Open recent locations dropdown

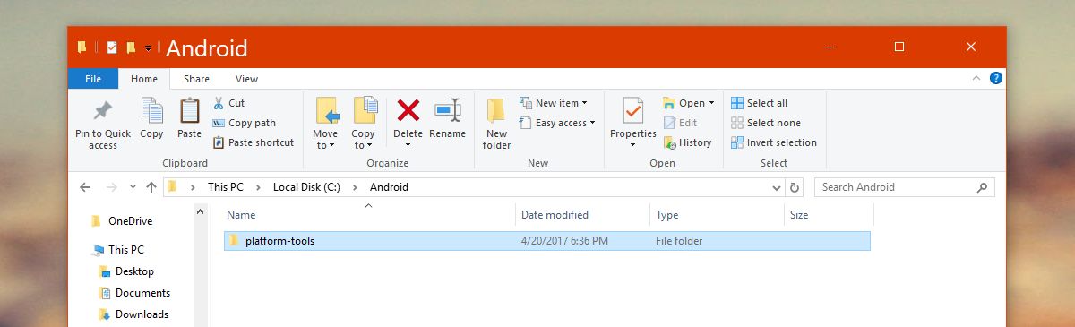(133, 188)
